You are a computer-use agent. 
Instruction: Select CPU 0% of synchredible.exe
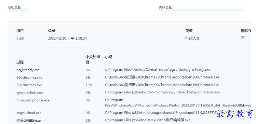click(88, 93)
